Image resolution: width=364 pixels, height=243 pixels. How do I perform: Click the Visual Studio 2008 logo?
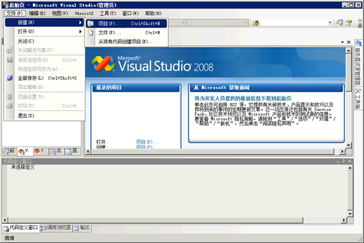point(152,63)
